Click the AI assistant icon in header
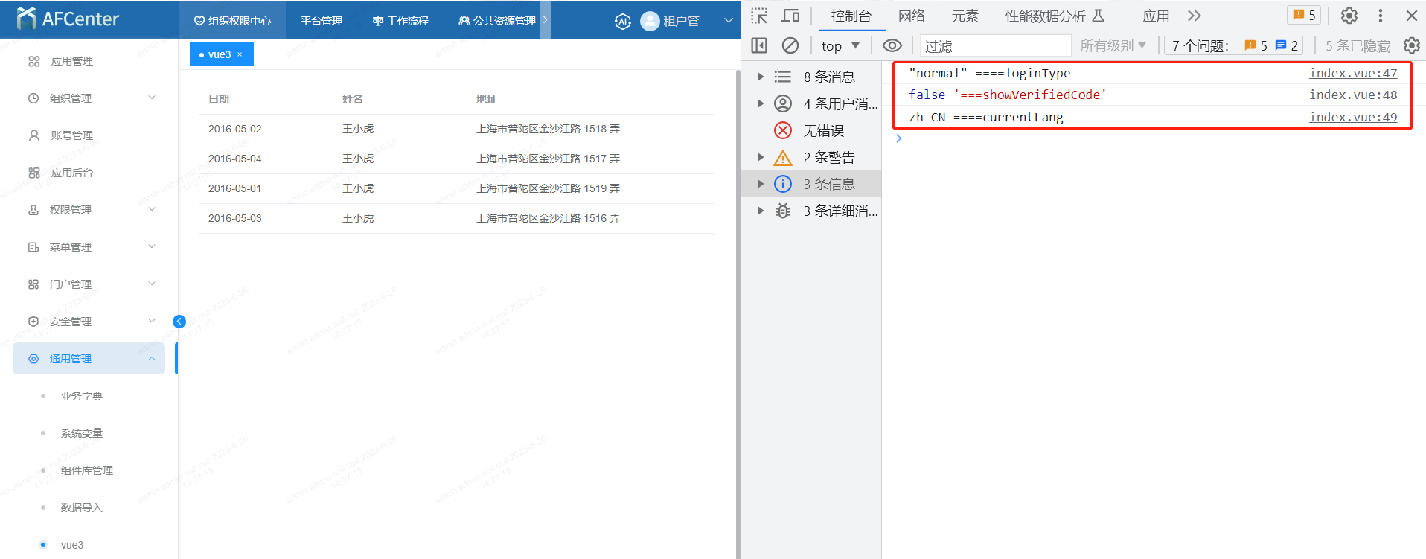 [x=623, y=21]
